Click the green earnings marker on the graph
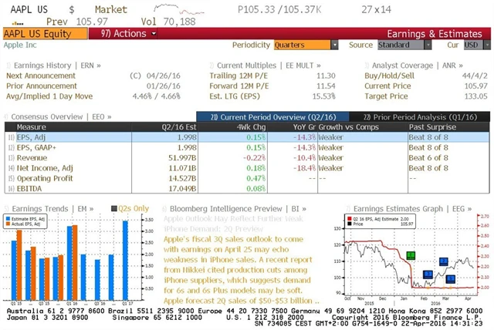Viewport: 494px width, 330px height. (411, 255)
